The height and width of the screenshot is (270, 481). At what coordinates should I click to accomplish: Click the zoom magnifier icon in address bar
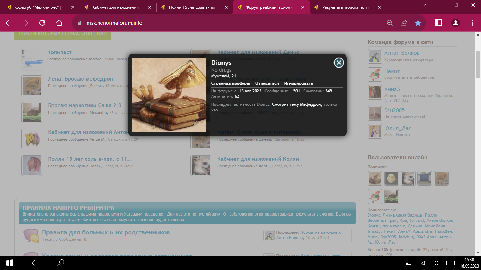(390, 23)
